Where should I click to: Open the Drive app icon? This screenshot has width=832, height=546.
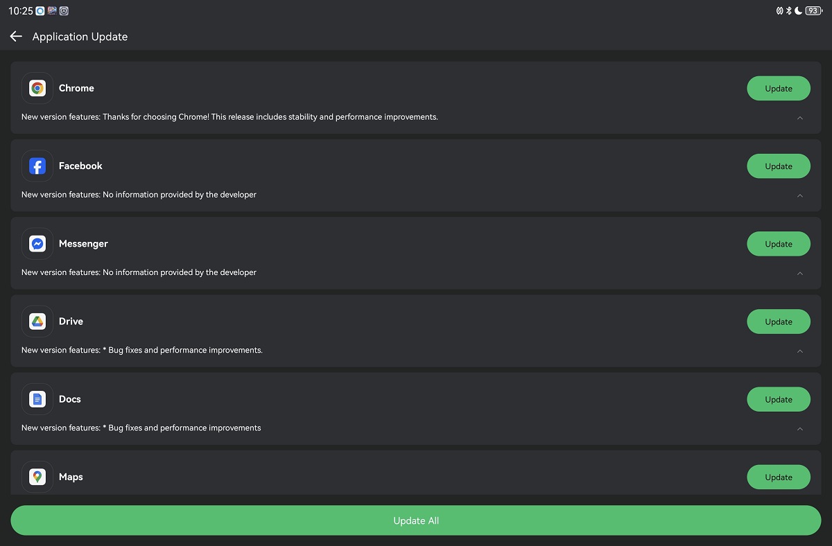click(x=37, y=321)
